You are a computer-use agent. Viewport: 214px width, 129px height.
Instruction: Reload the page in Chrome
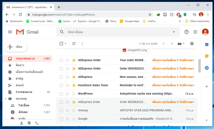coord(20,15)
